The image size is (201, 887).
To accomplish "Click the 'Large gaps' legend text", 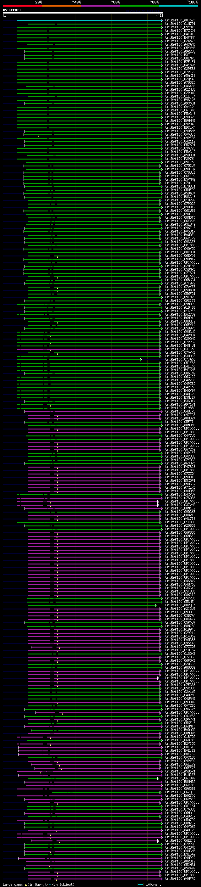I will [13, 884].
